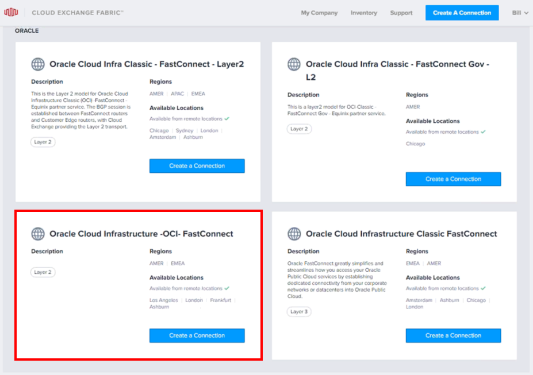The width and height of the screenshot is (533, 375).
Task: Open the Support menu
Action: coord(401,13)
